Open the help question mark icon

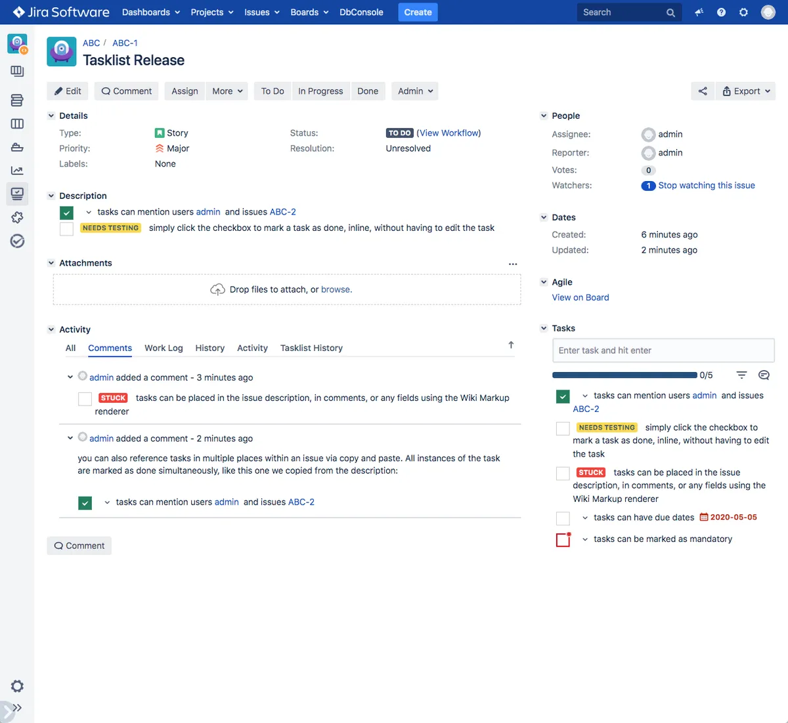tap(721, 12)
